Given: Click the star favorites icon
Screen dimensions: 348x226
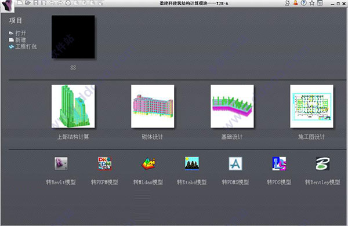Looking at the screenshot, I should [312, 3].
